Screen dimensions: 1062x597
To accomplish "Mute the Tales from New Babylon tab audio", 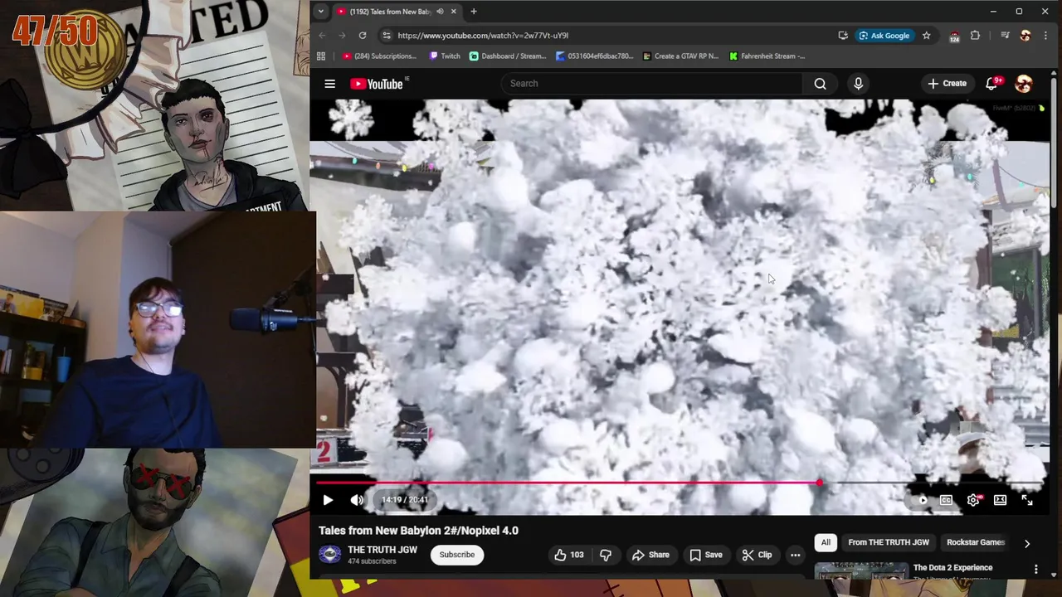I will [x=440, y=12].
